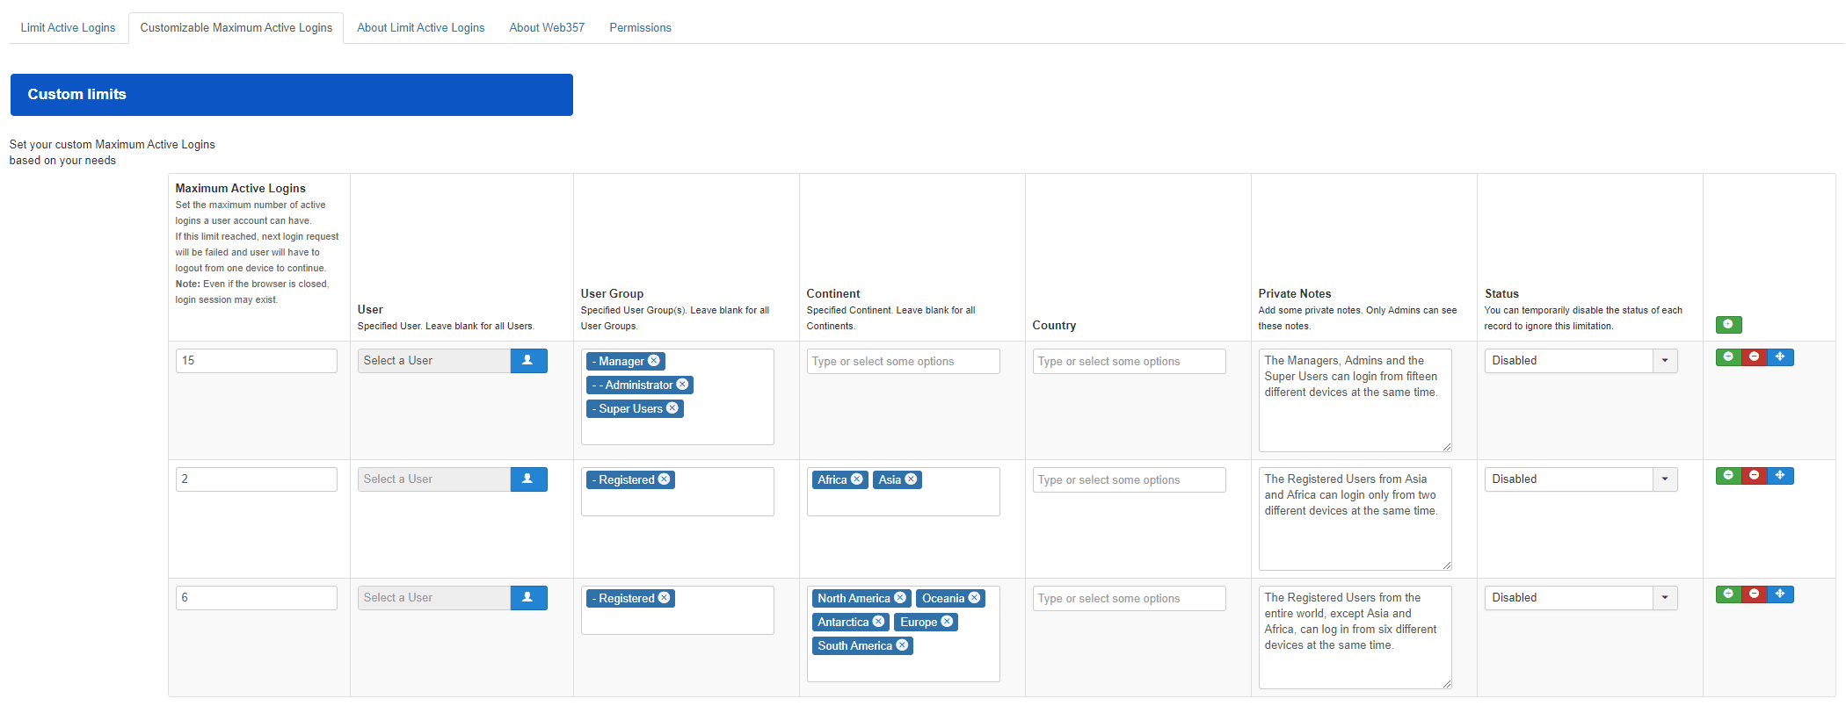Remove the North America continent tag
Image resolution: width=1846 pixels, height=713 pixels.
click(x=900, y=598)
